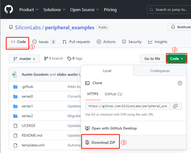Expand the Solutions navigation menu
Viewport: 191px width, 153px height.
(54, 10)
